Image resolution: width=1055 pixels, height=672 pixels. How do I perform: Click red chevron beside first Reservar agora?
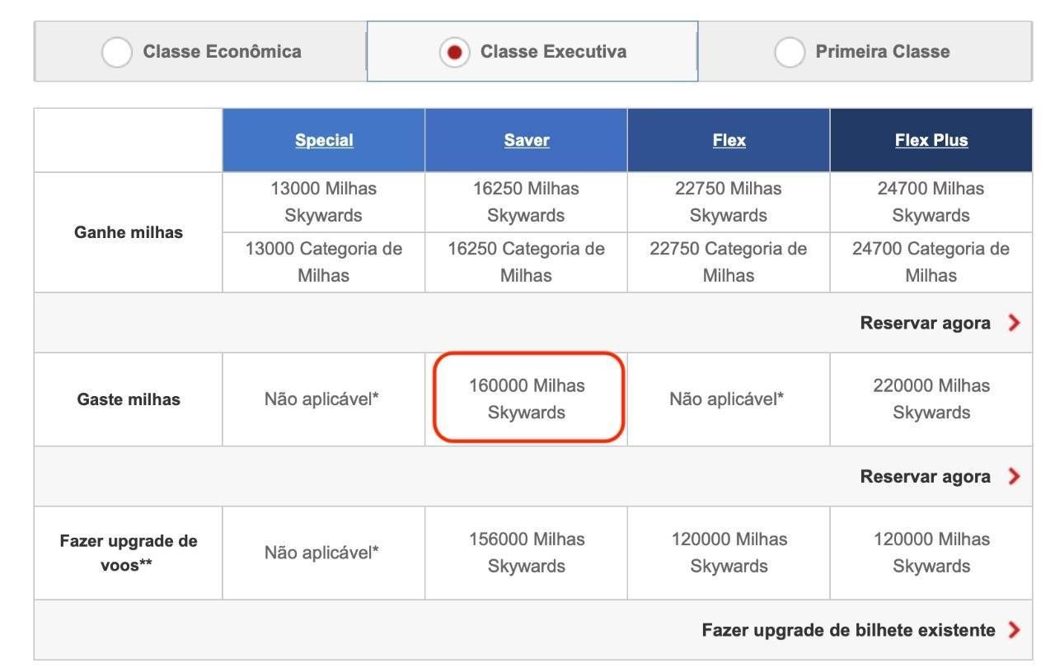[1014, 323]
